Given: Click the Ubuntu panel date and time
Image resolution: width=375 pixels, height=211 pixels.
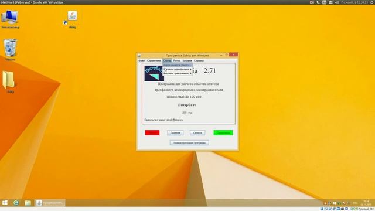Looking at the screenshot, I should [x=354, y=2].
